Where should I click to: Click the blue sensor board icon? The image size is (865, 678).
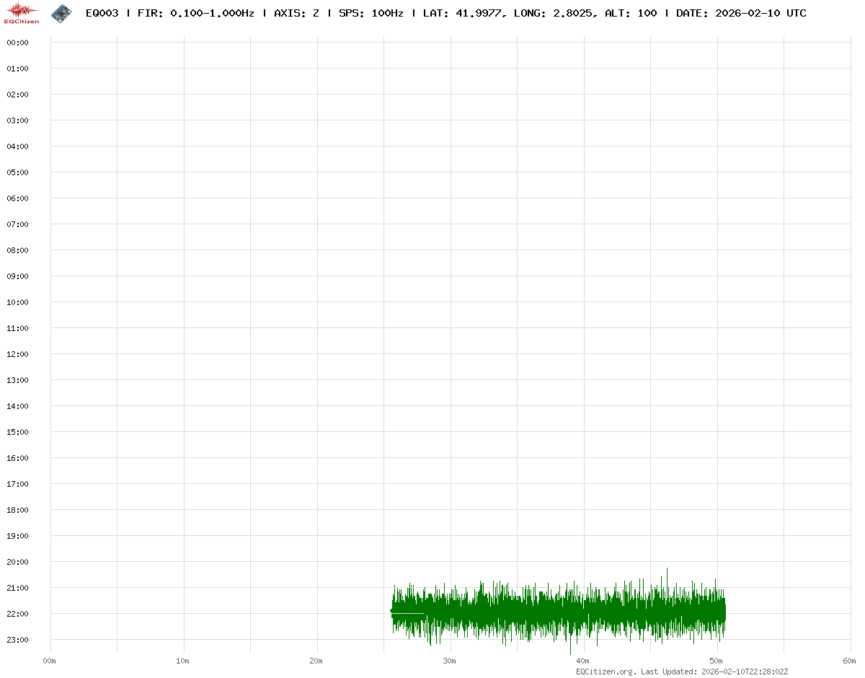click(61, 12)
